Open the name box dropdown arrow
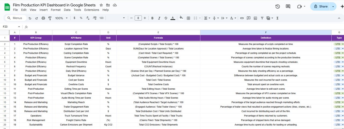This screenshot has height=129, width=344. [x=19, y=27]
